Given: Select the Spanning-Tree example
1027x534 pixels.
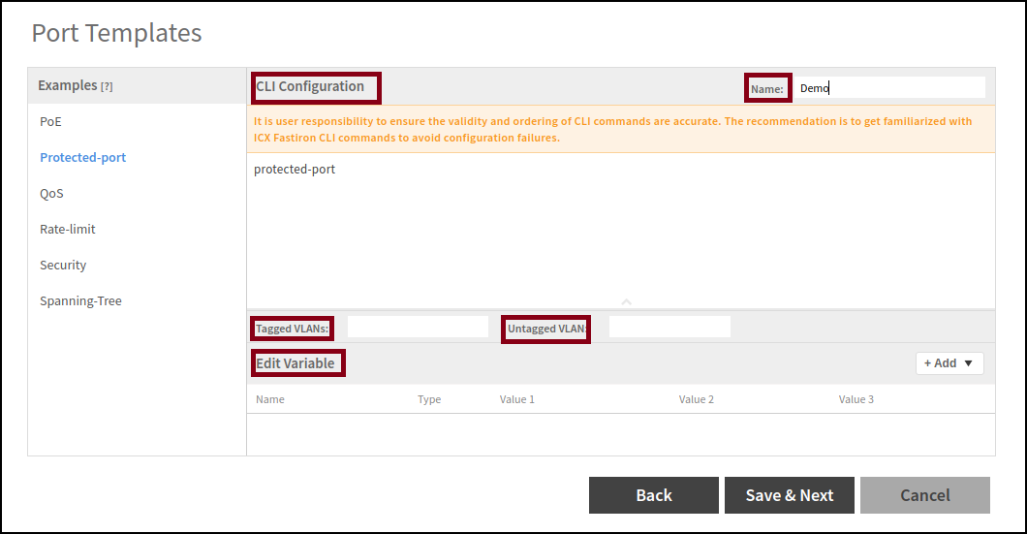Looking at the screenshot, I should pyautogui.click(x=80, y=301).
